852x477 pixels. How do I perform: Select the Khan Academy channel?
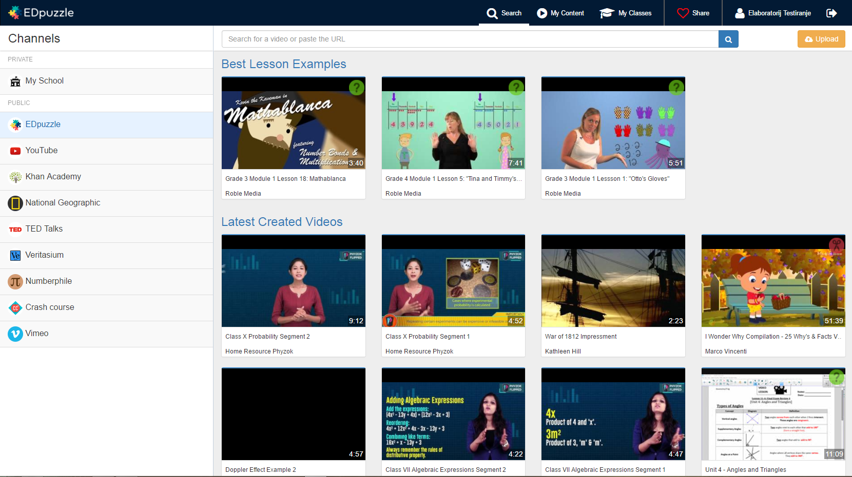53,177
